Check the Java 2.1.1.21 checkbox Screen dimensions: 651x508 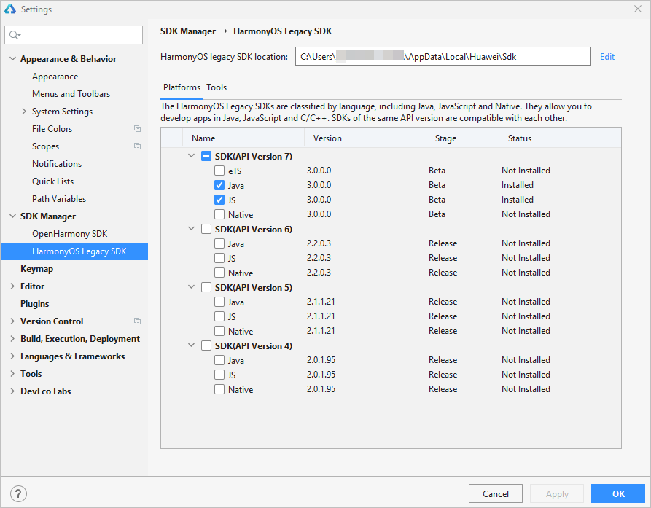pos(219,302)
